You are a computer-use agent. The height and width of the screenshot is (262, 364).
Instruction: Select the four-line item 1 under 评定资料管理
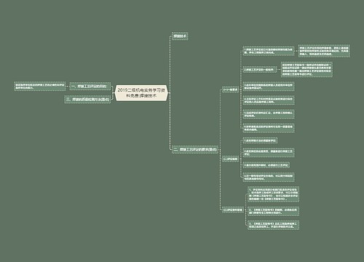[x=273, y=194]
